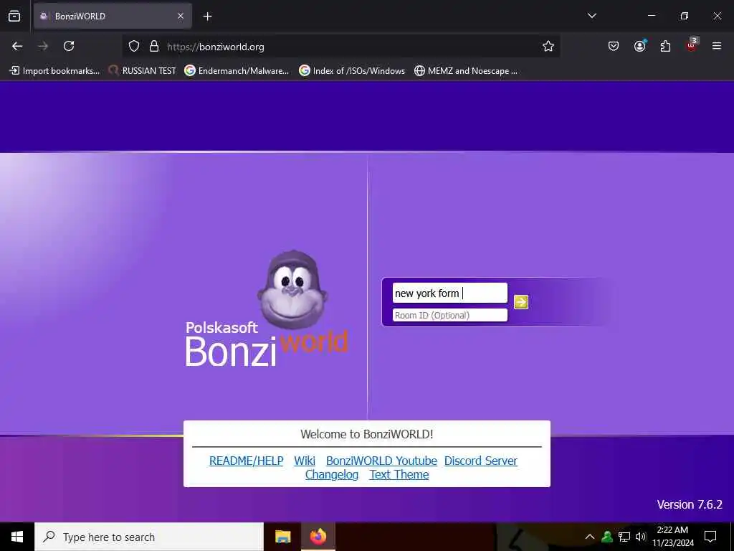Image resolution: width=734 pixels, height=551 pixels.
Task: Click the taskbar search box
Action: (x=149, y=537)
